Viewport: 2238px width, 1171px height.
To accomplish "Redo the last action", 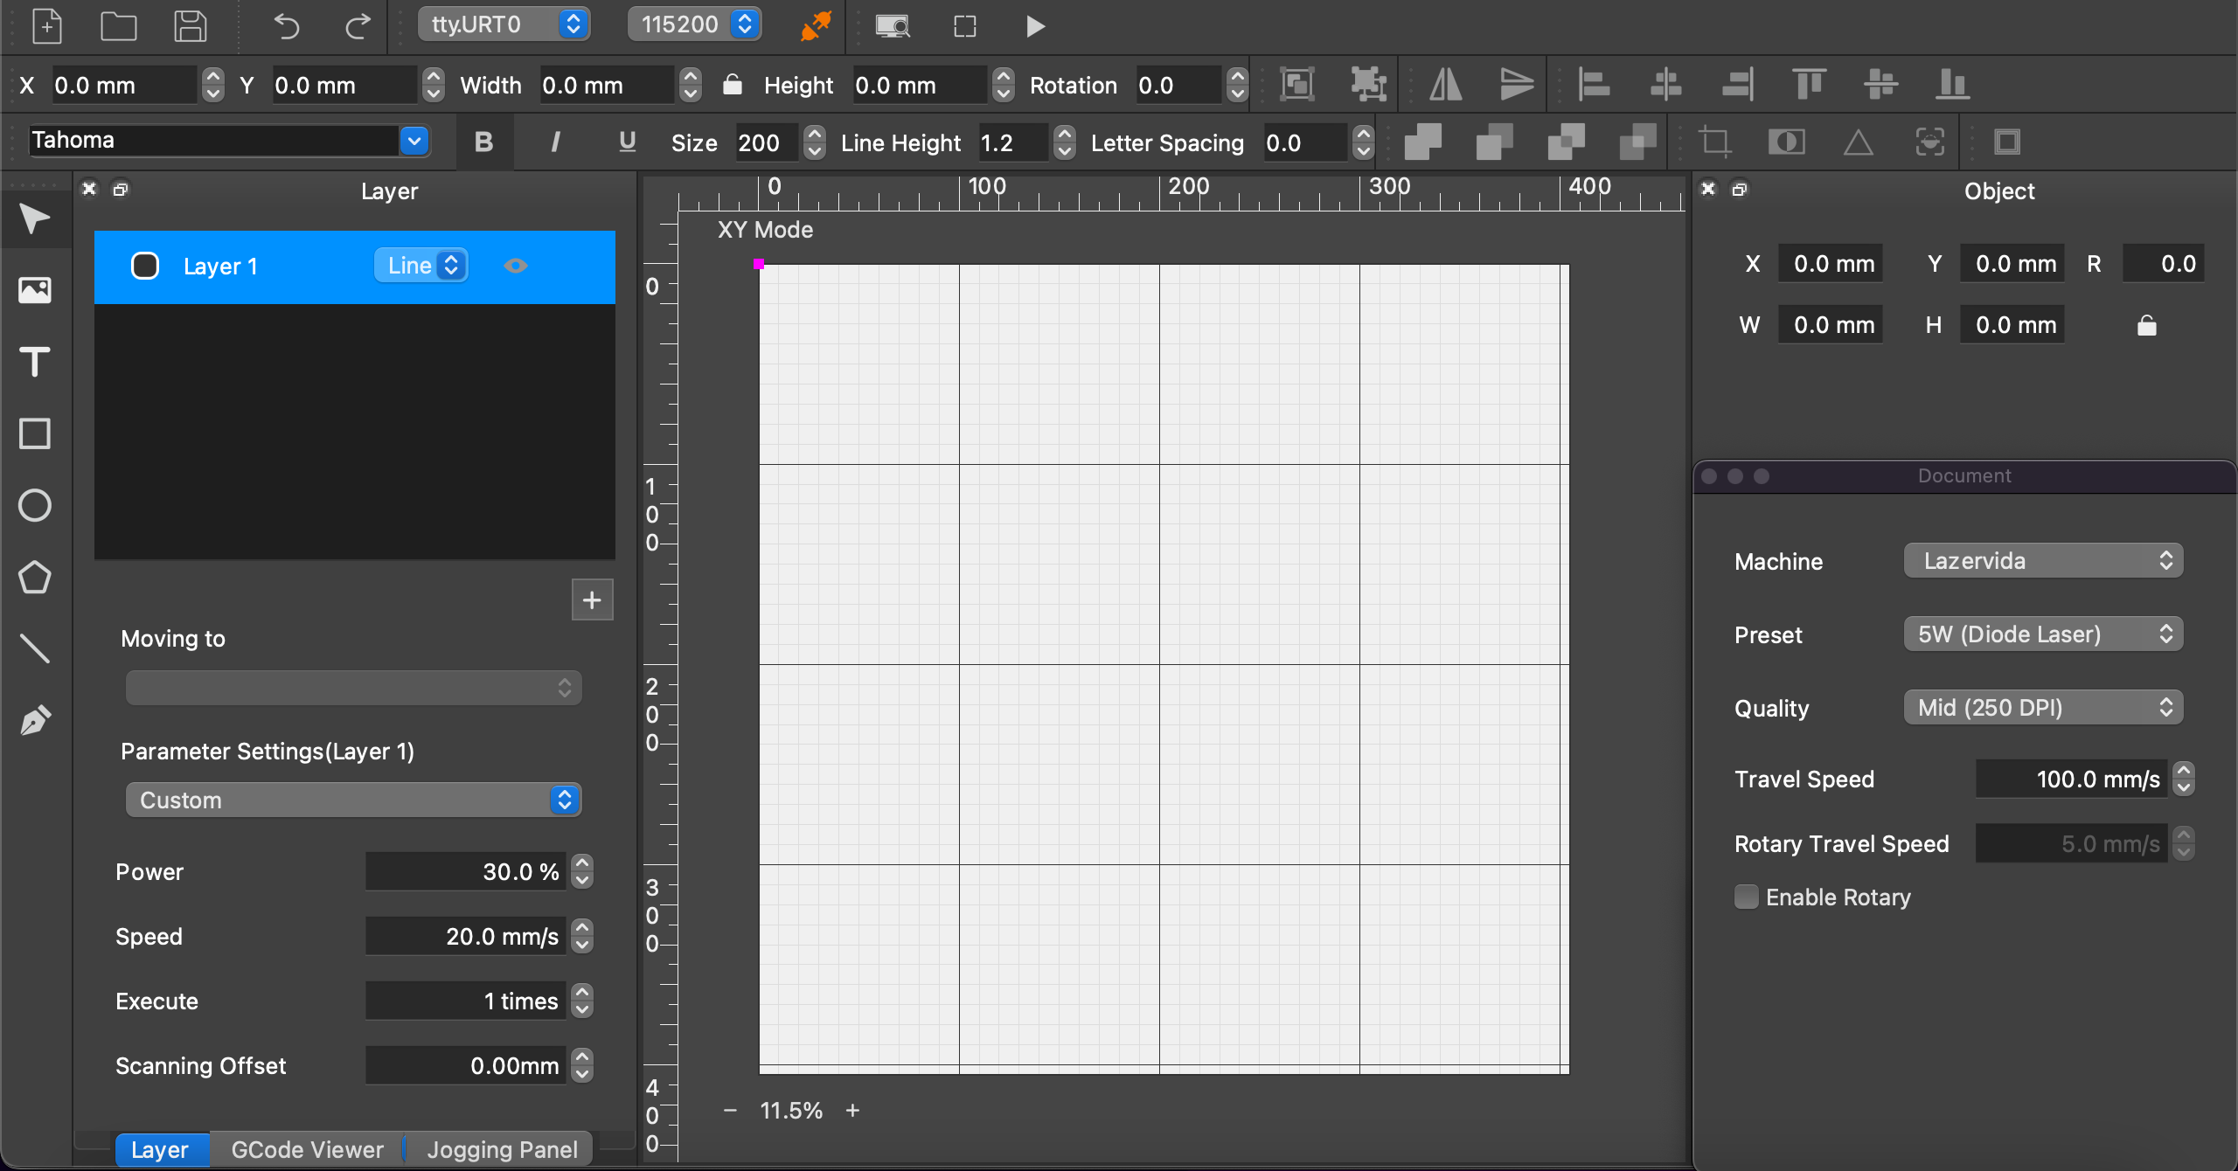I will (358, 25).
